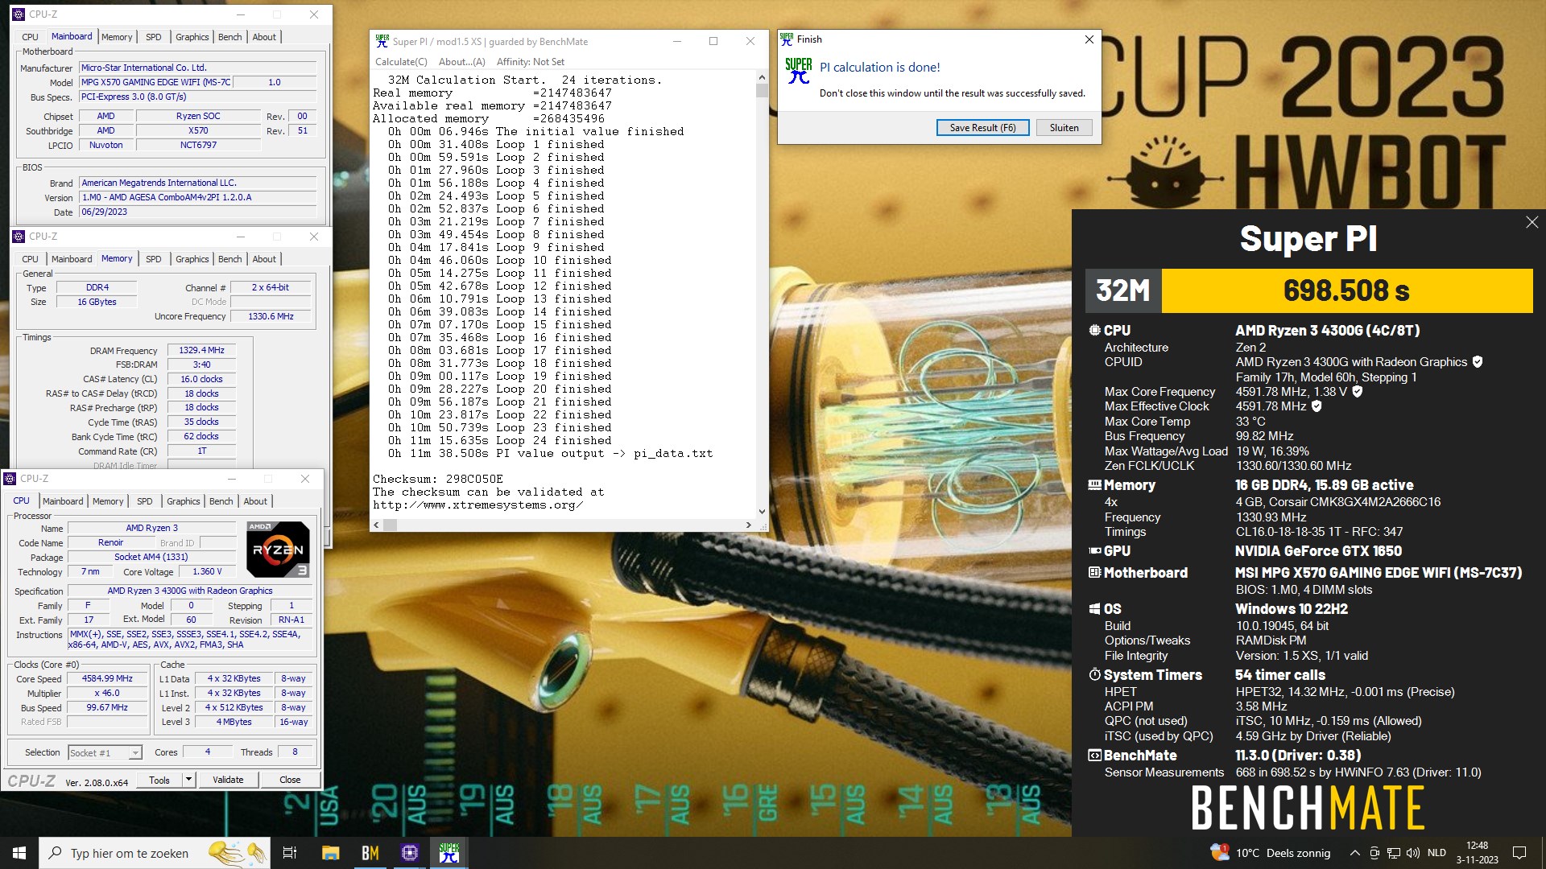The width and height of the screenshot is (1546, 869).
Task: Close the BenchMate Super PI result panel
Action: 1532,222
